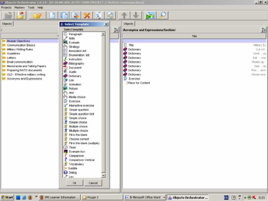The image size is (268, 201).
Task: Cancel the Select Template dialog
Action: point(93,183)
